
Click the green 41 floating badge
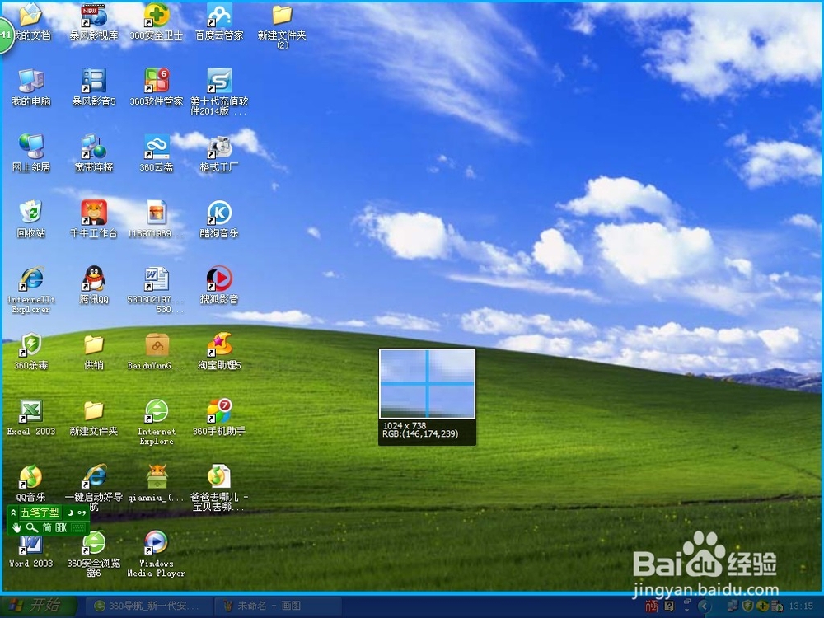tap(7, 35)
